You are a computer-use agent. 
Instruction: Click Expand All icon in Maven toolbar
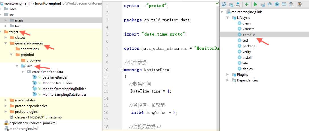pyautogui.click(x=284, y=4)
